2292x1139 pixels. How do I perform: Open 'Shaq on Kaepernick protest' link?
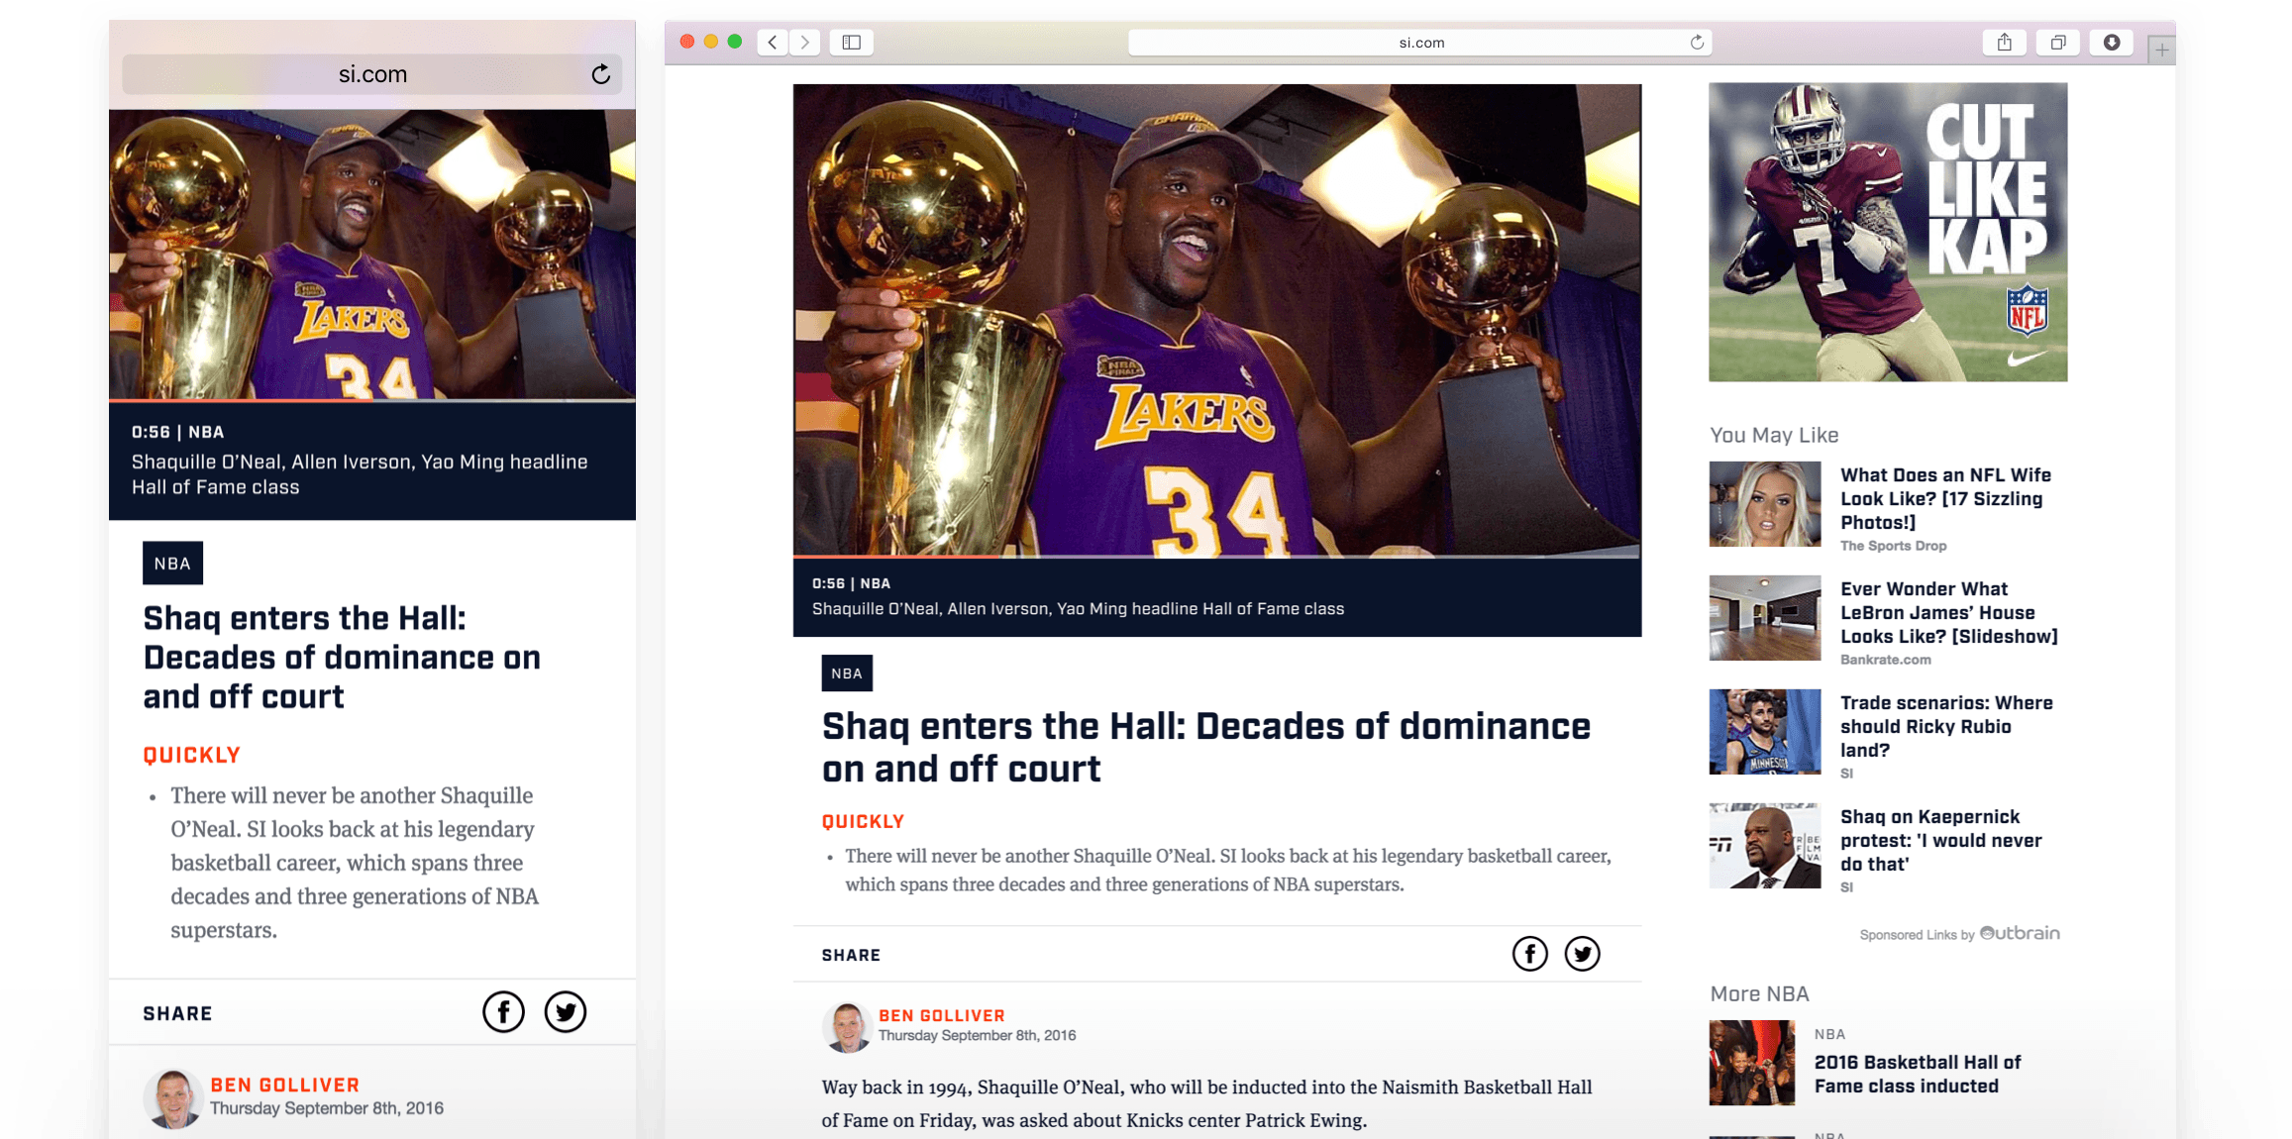1940,840
